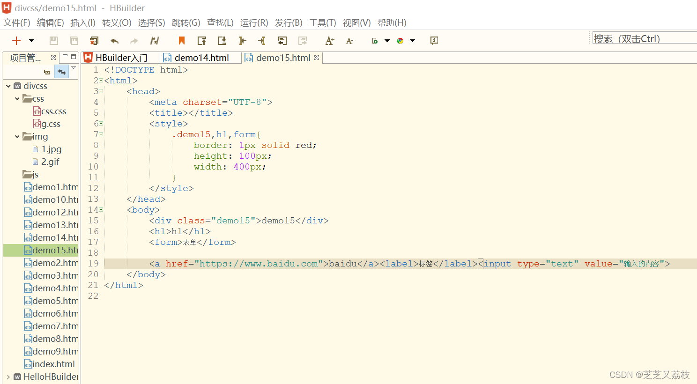
Task: Open index.html in the project tree
Action: click(x=49, y=364)
